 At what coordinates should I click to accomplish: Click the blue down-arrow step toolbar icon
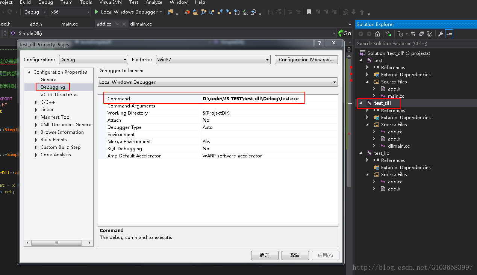tap(237, 12)
